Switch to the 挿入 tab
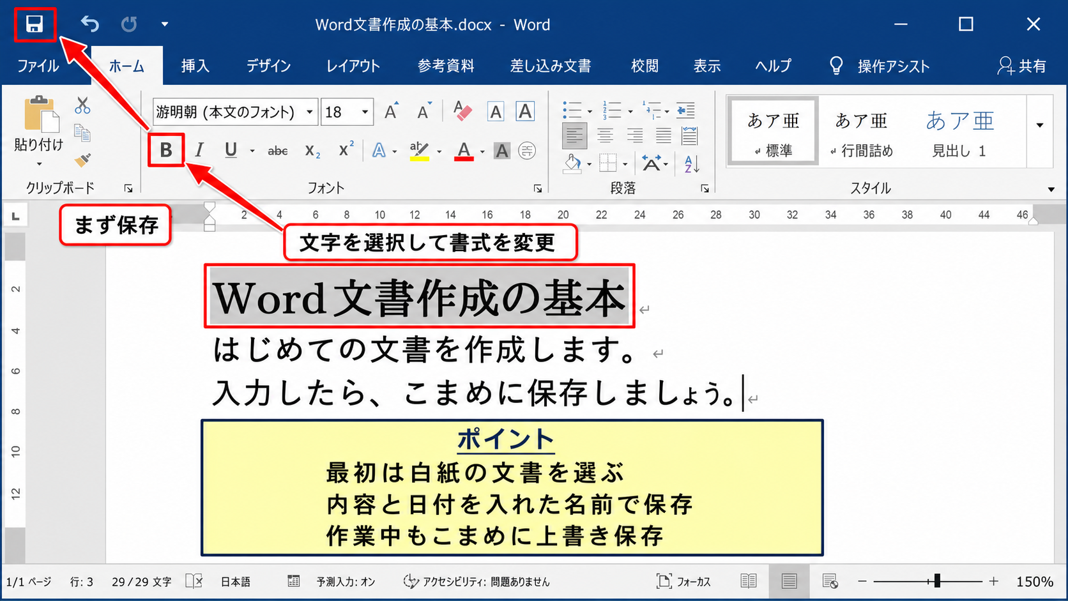Image resolution: width=1068 pixels, height=601 pixels. pos(195,66)
